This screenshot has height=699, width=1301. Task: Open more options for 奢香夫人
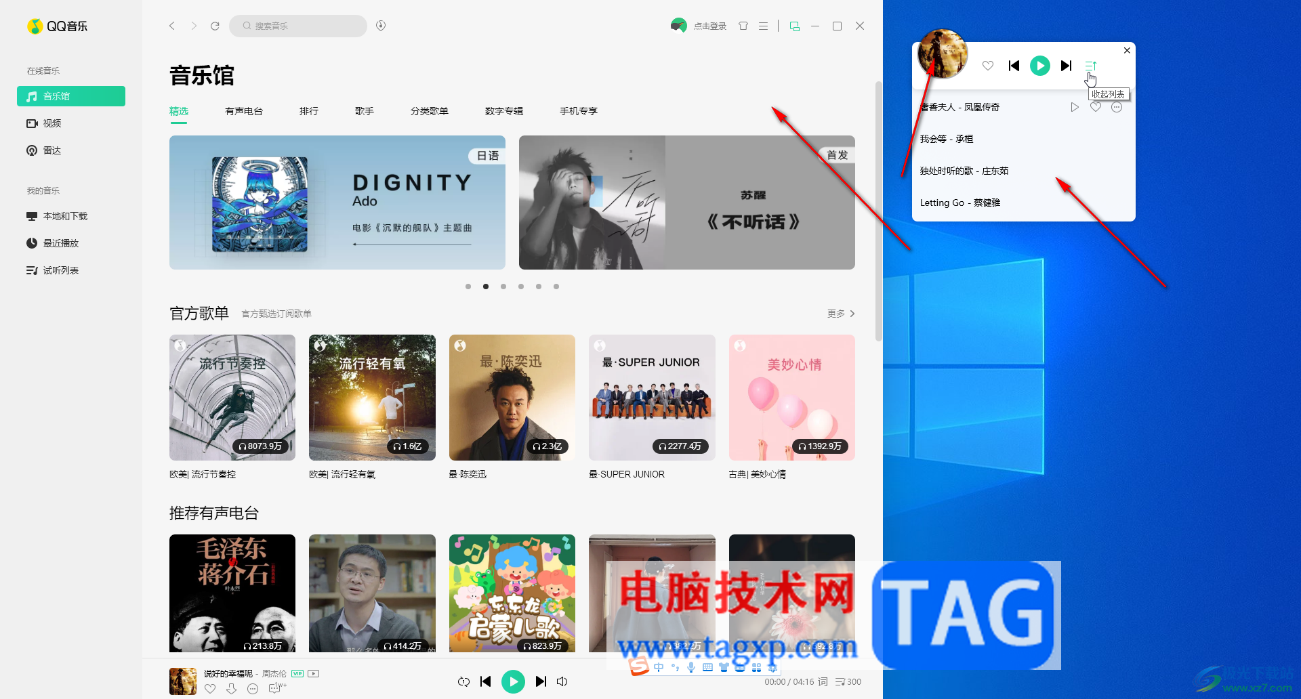(x=1117, y=107)
